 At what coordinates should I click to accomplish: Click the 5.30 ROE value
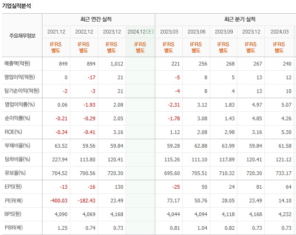(x=287, y=132)
